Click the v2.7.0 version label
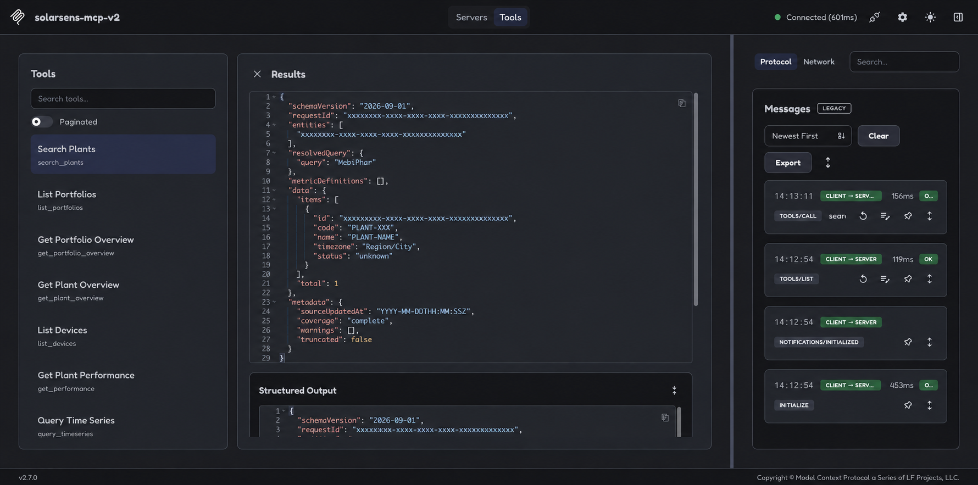978x485 pixels. pyautogui.click(x=28, y=477)
